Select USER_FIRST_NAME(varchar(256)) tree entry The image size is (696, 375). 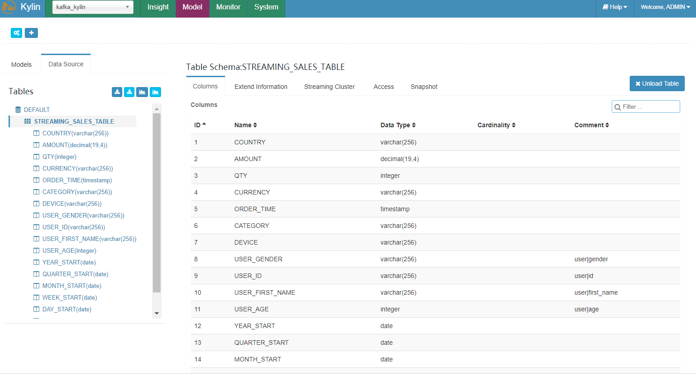tap(89, 239)
